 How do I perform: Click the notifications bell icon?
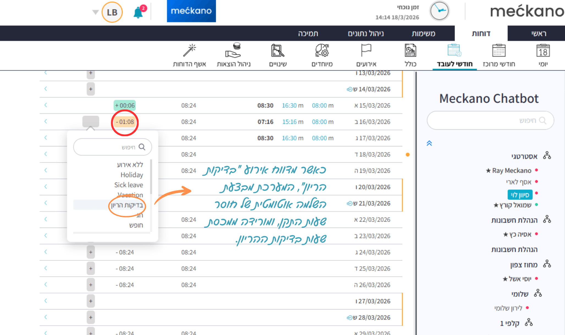point(138,13)
